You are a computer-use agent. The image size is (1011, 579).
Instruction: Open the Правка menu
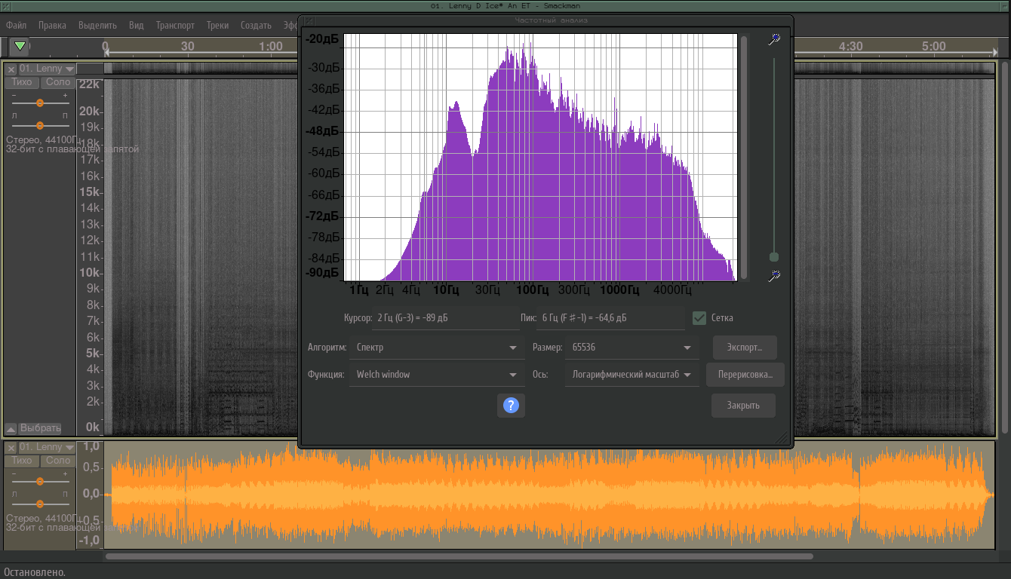[x=52, y=25]
